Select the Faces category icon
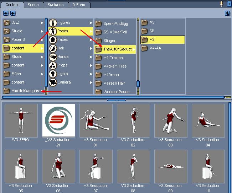This screenshot has height=193, width=232. 53,40
